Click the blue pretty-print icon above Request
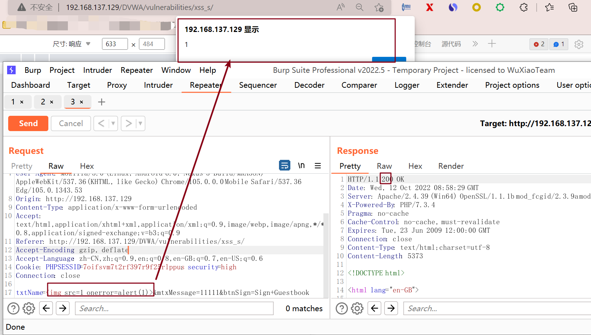The image size is (591, 335). pos(284,165)
